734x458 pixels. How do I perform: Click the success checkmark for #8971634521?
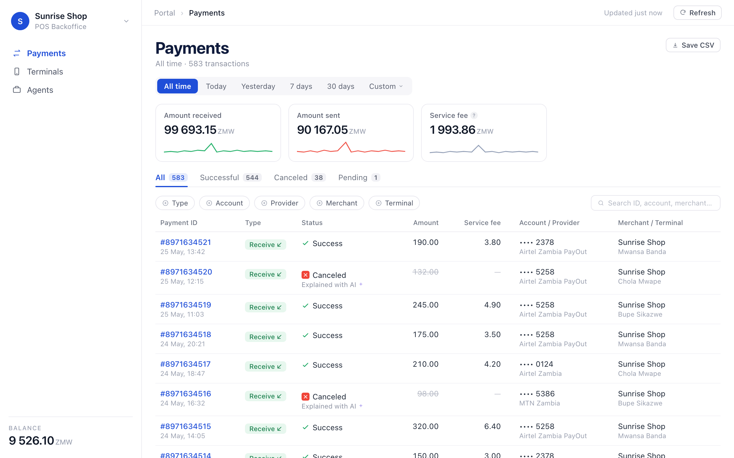pos(305,243)
